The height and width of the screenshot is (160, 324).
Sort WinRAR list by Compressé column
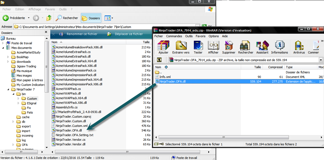pos(273,67)
